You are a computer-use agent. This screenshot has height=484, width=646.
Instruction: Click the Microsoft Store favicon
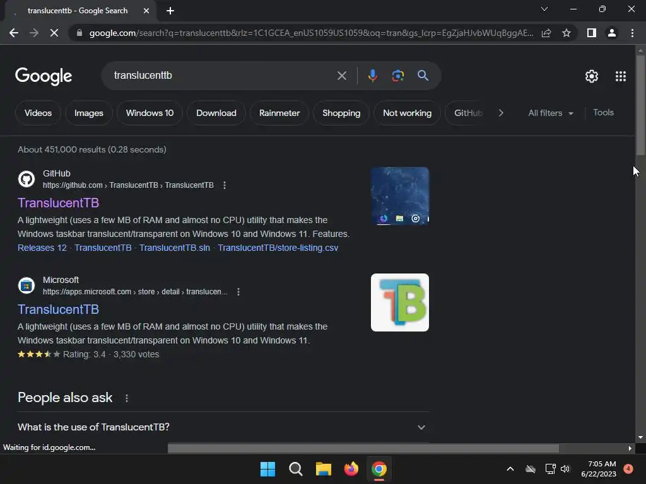pos(26,285)
